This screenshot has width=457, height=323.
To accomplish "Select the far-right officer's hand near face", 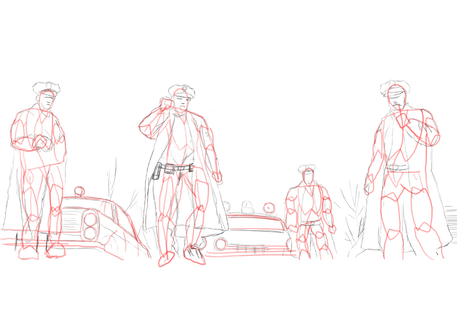I will pos(403,119).
